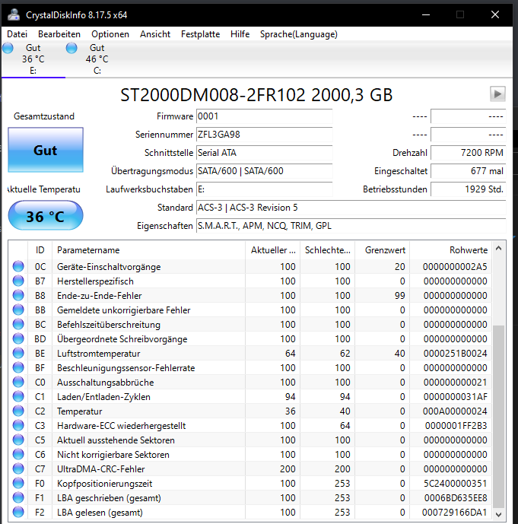Screen dimensions: 518x524
Task: Select the drive C: tab at 46 °C
Action: click(x=97, y=59)
